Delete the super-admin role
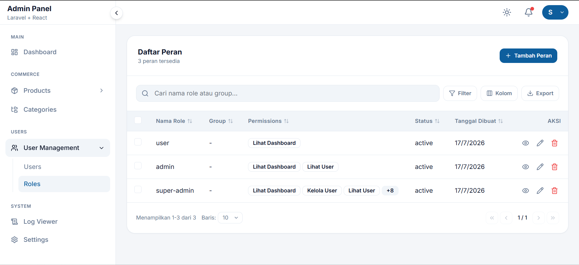Image resolution: width=579 pixels, height=265 pixels. pos(555,191)
